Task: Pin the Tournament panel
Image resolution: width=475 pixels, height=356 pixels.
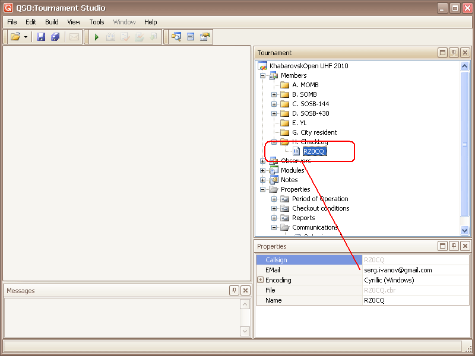Action: [454, 53]
